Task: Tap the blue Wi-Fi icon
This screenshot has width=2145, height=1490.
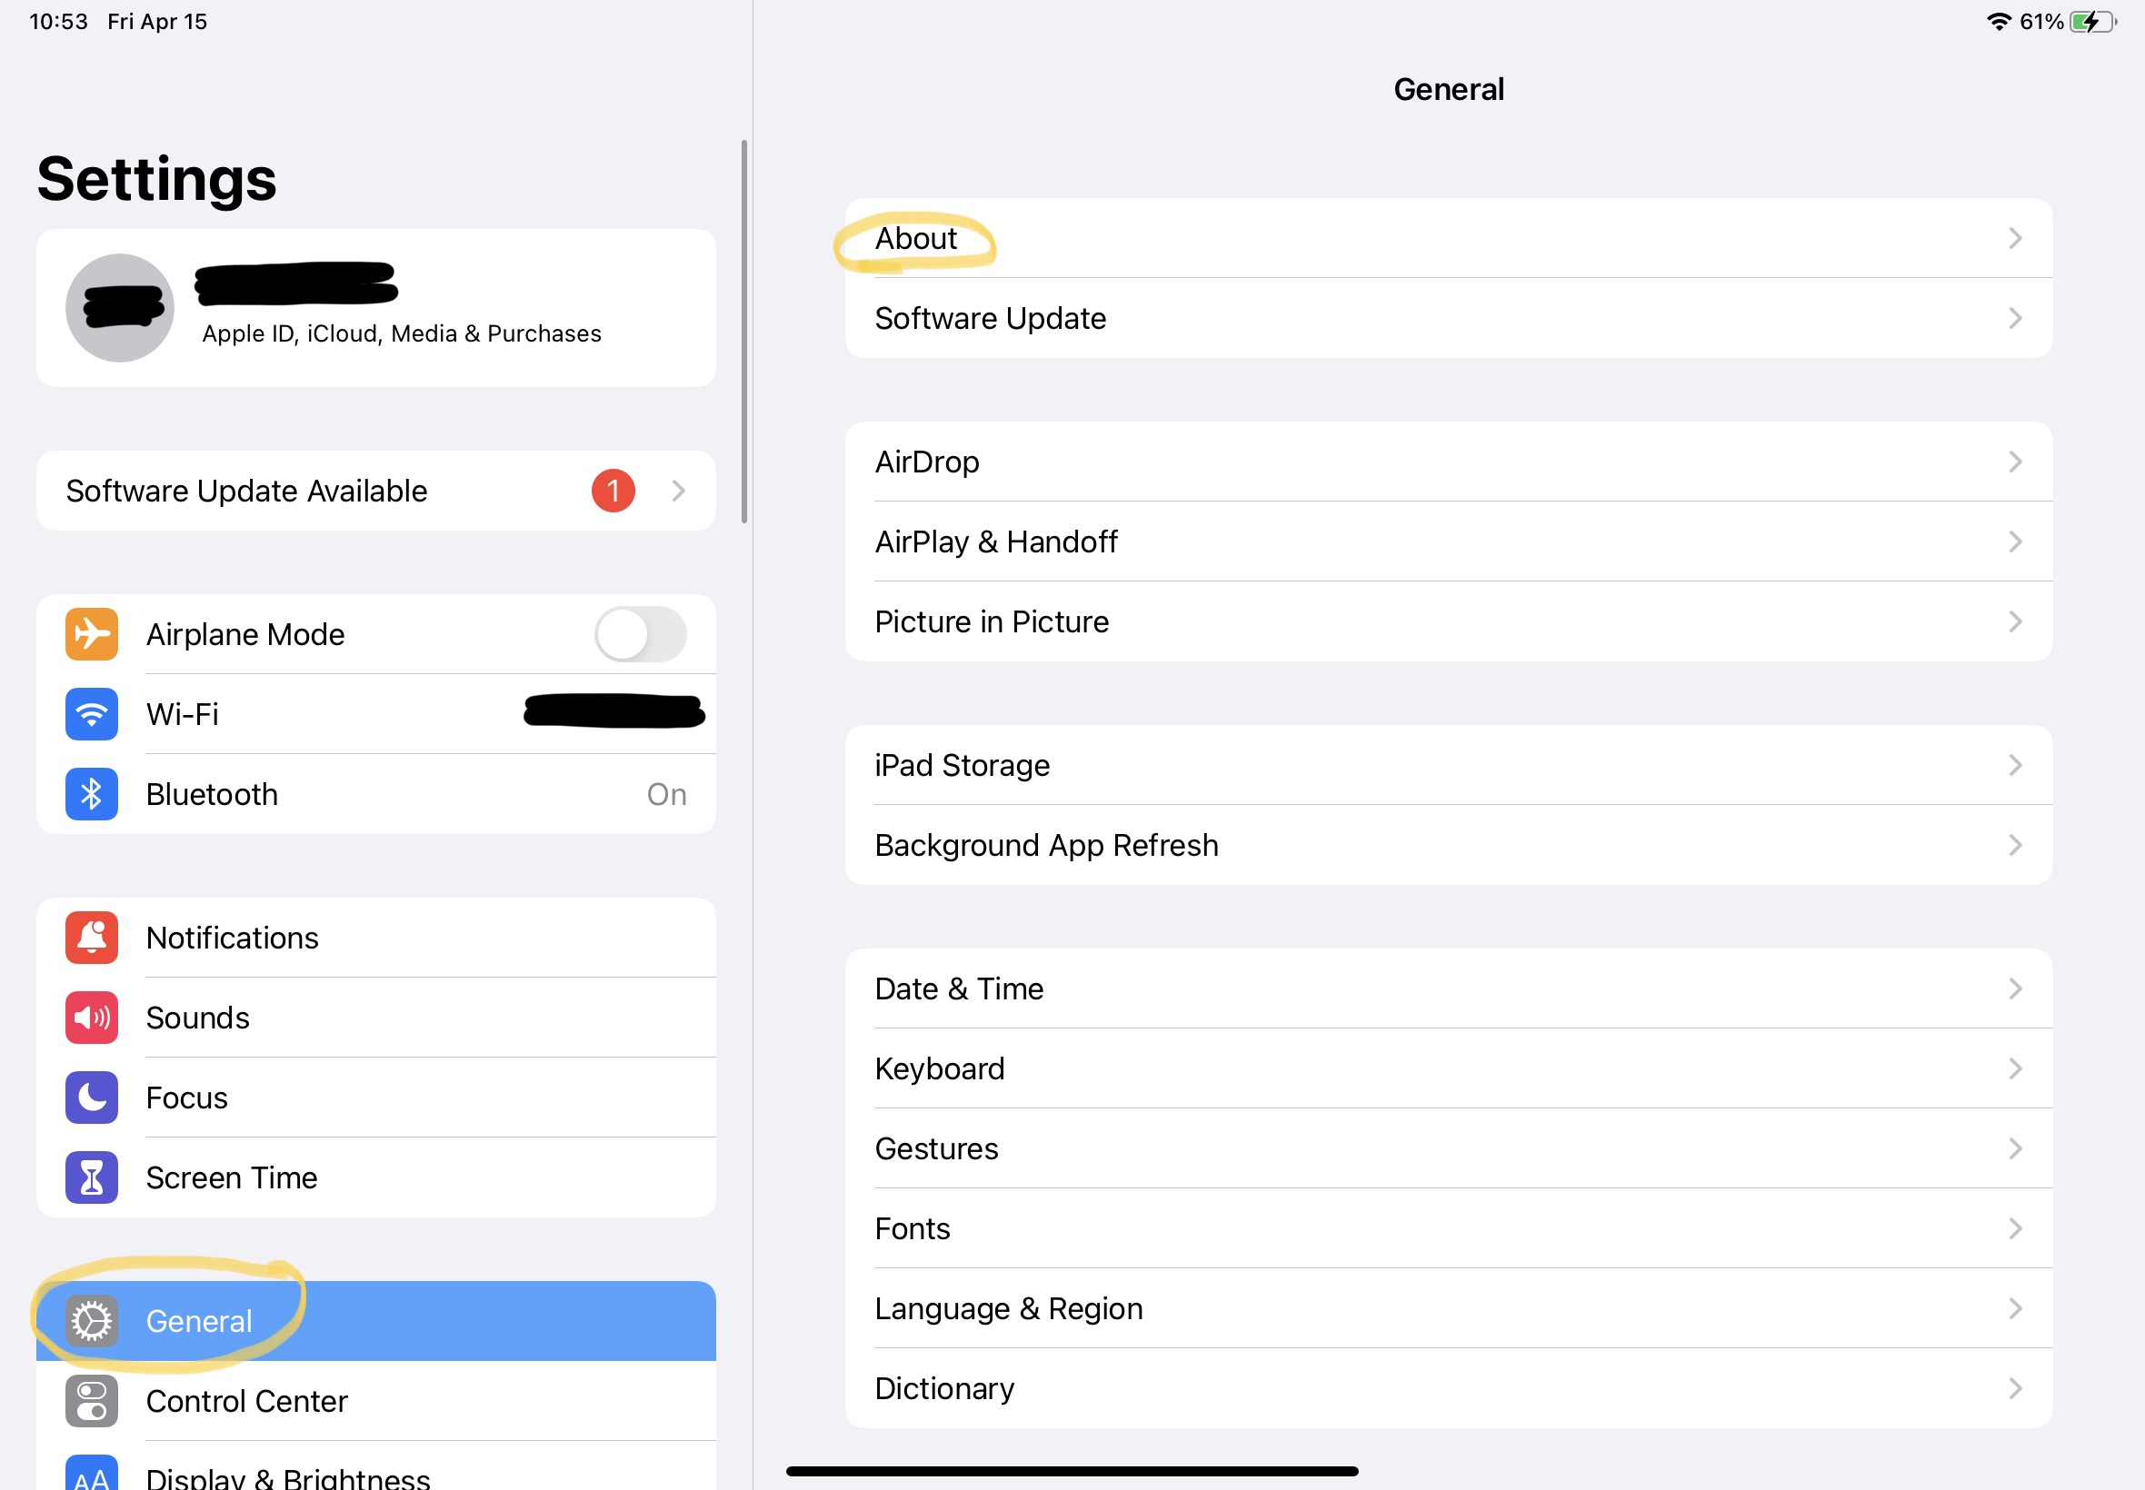Action: tap(92, 714)
